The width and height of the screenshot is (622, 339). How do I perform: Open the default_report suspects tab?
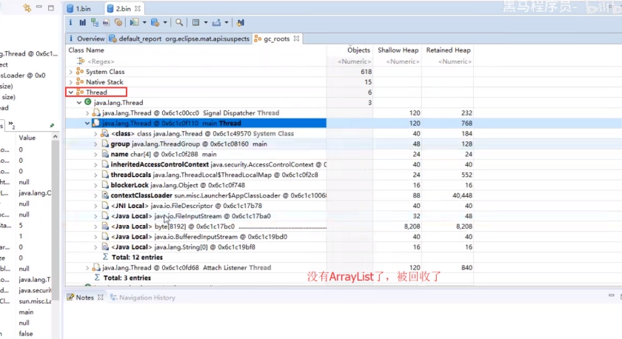coord(179,38)
